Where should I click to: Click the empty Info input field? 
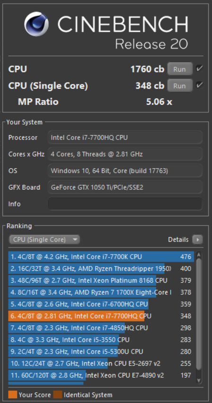click(125, 204)
